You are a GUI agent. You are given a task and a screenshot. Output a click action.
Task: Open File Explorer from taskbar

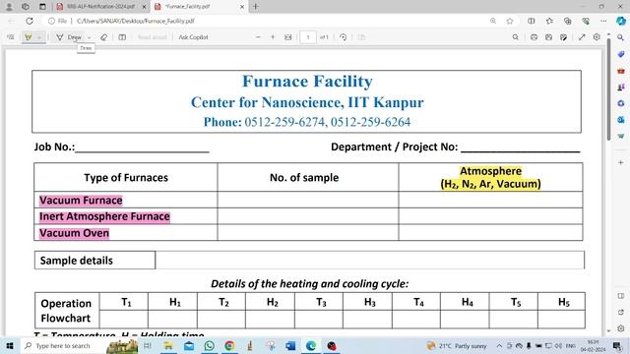(x=168, y=345)
